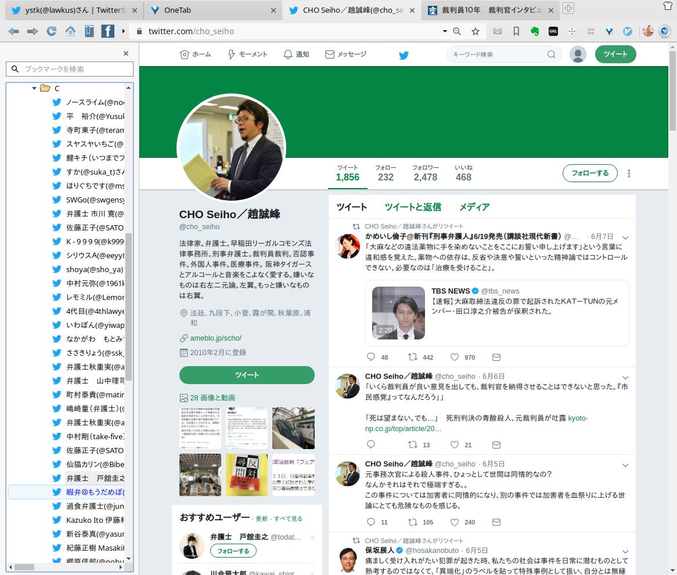Image resolution: width=677 pixels, height=575 pixels.
Task: Bookmark this page with the star icon
Action: [476, 31]
